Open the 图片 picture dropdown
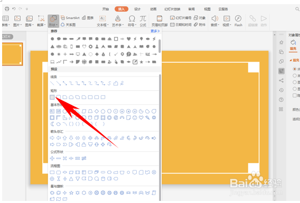The image size is (300, 203). pyautogui.click(x=17, y=21)
